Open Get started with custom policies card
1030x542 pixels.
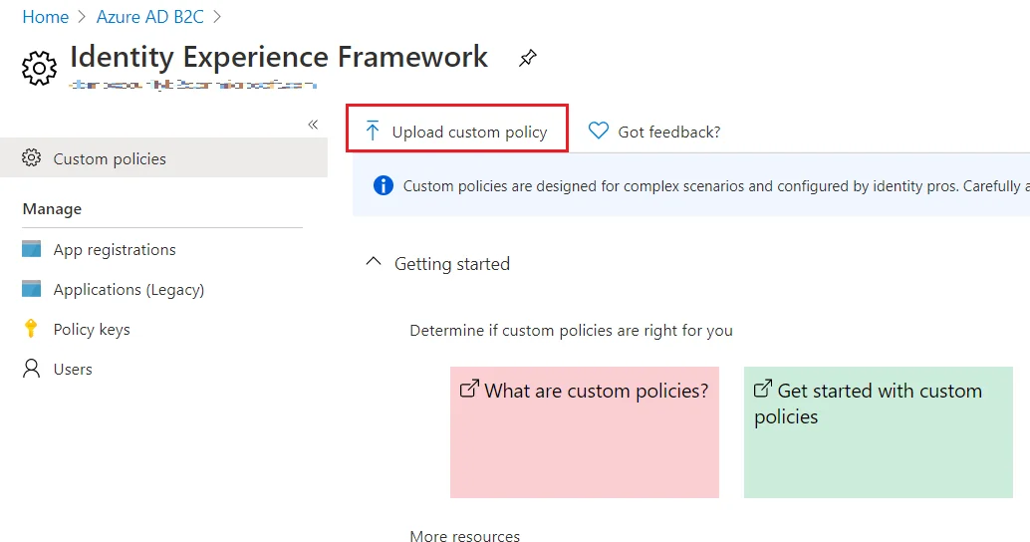(x=879, y=432)
